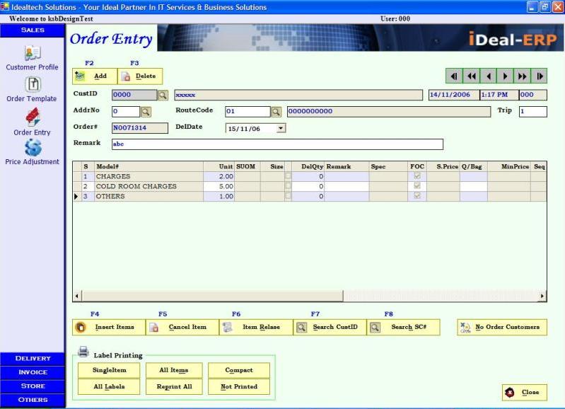Open the SALES sidebar section

click(x=33, y=30)
